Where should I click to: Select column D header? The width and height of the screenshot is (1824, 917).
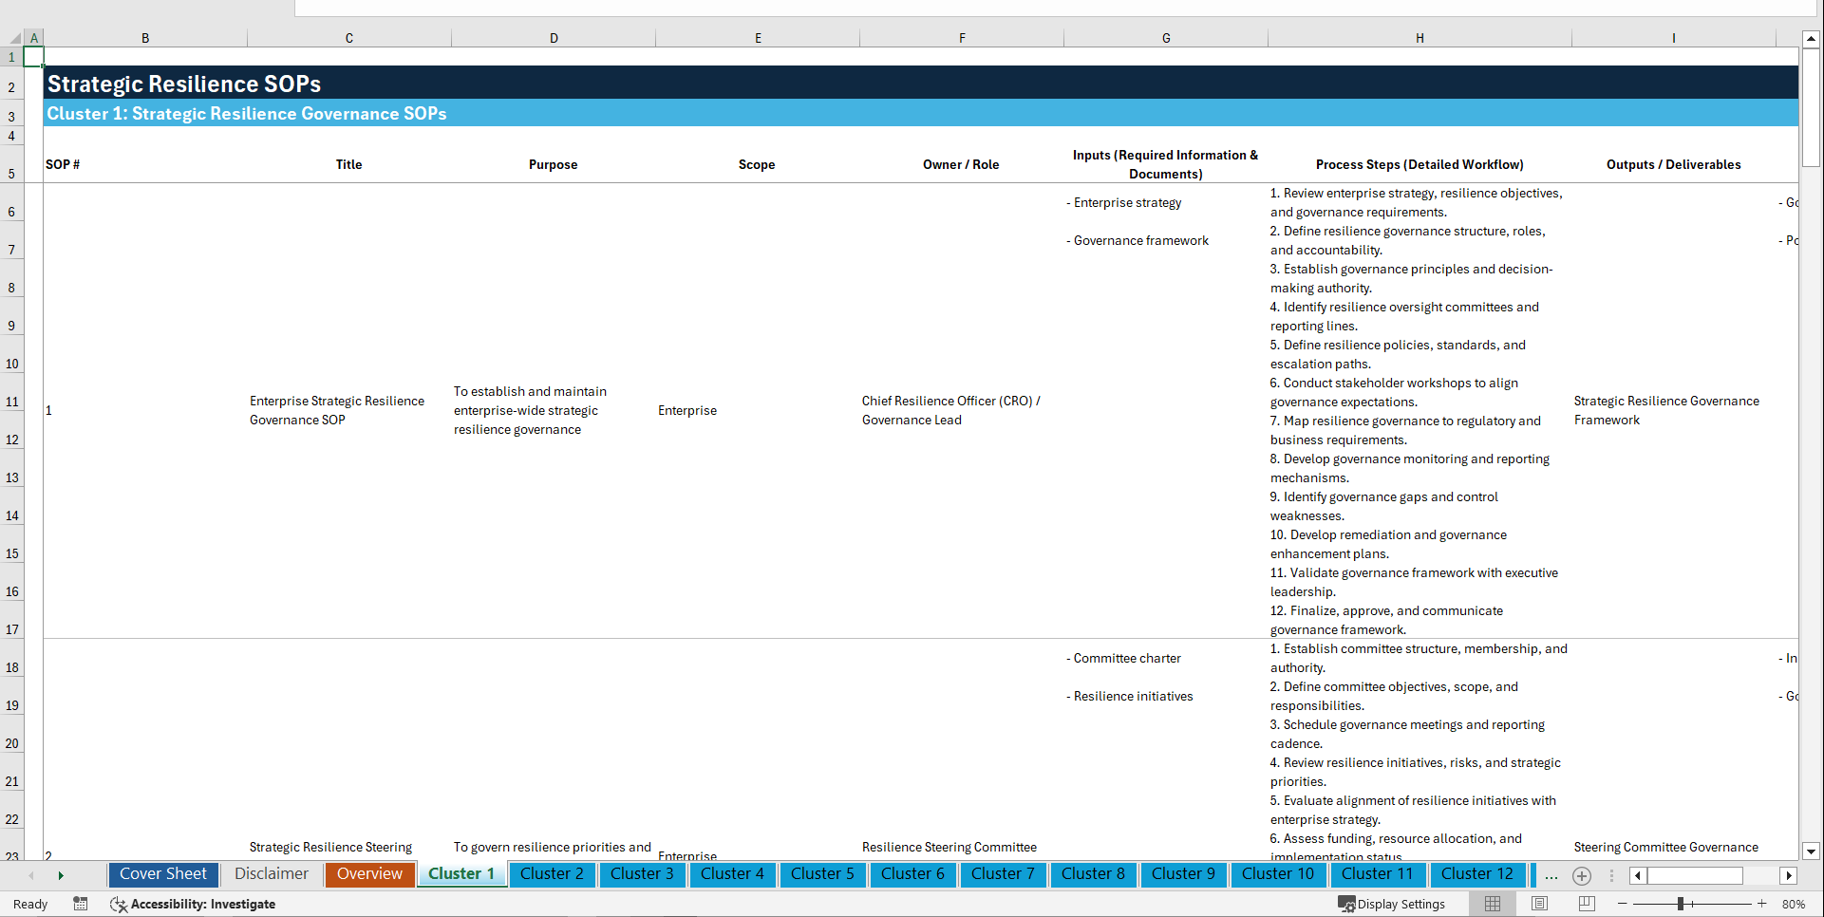click(x=554, y=38)
